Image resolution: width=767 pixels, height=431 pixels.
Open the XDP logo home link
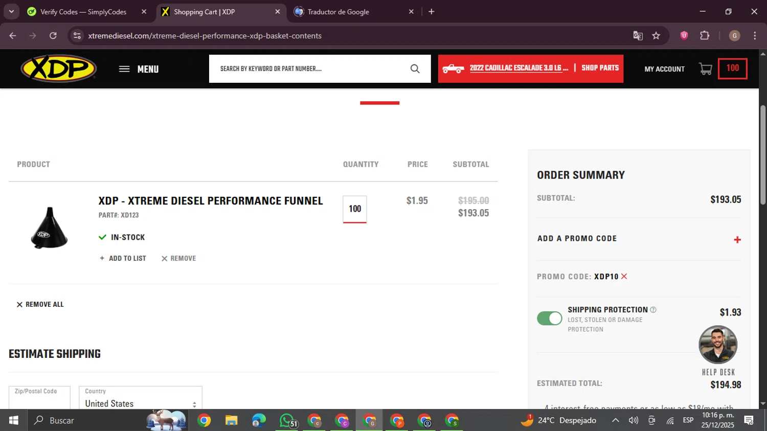58,69
